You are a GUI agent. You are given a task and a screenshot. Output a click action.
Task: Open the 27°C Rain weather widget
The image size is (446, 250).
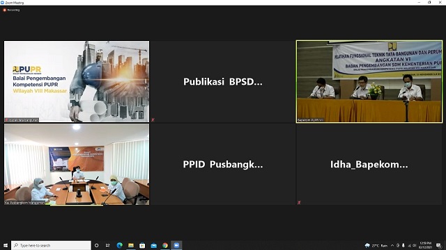point(376,245)
